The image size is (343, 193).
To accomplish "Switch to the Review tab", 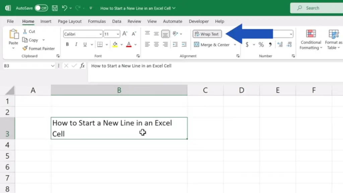I will point(134,21).
